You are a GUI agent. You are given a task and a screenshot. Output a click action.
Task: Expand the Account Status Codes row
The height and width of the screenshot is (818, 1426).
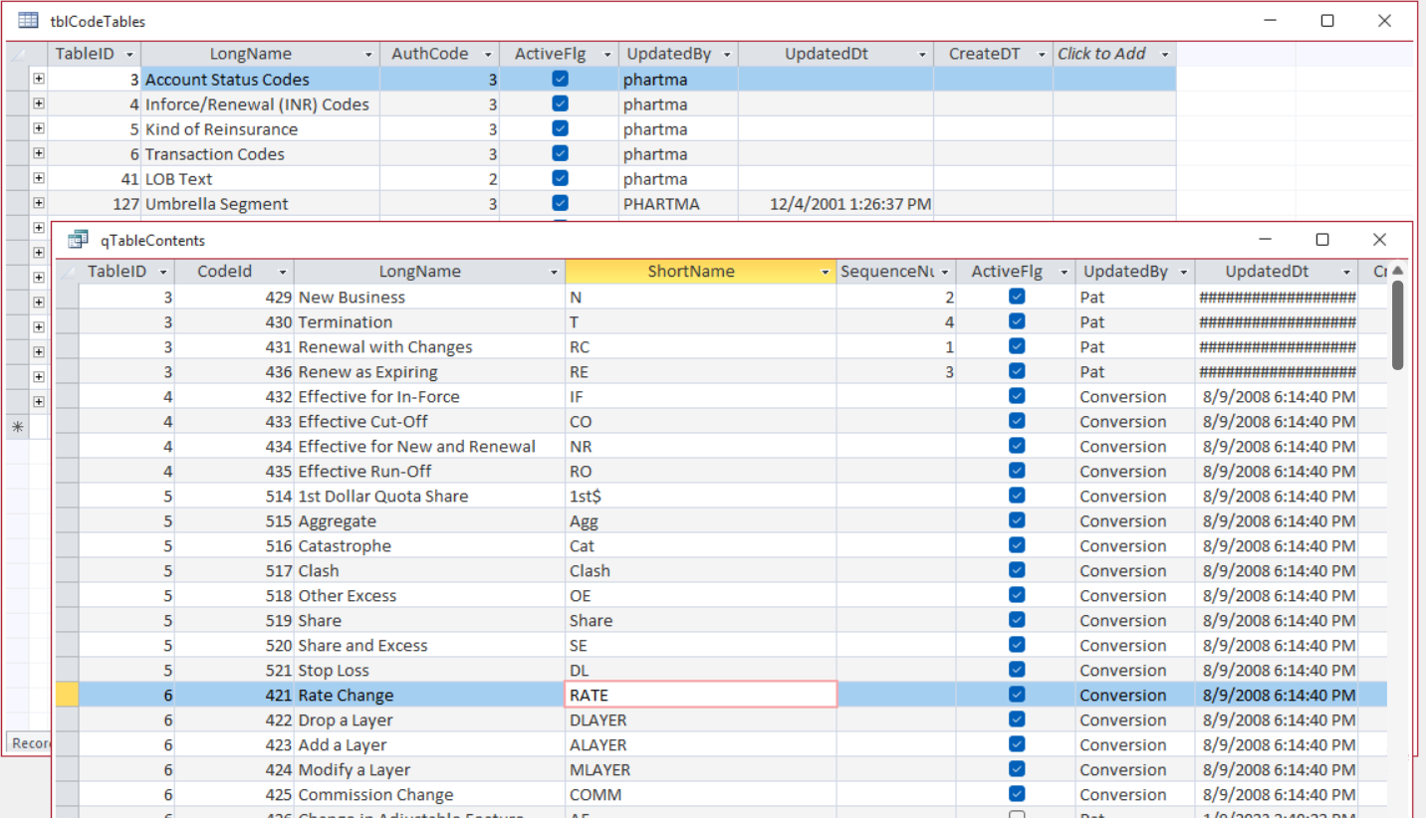38,79
